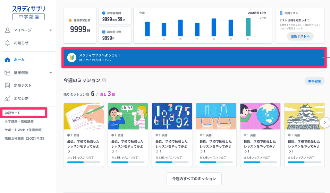Click the 今週のすべてのミッション button

(x=194, y=179)
